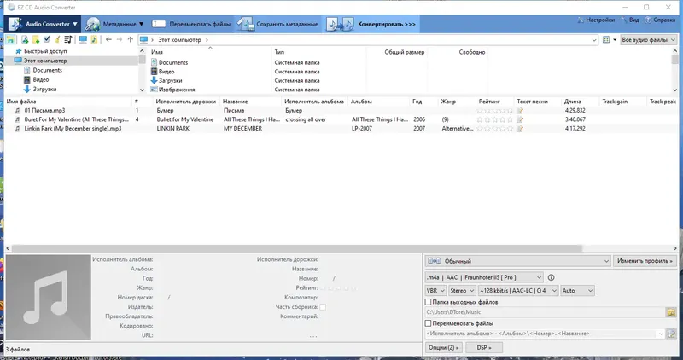Image resolution: width=683 pixels, height=360 pixels.
Task: Click the checkmark select-all toolbar icon
Action: 47,39
